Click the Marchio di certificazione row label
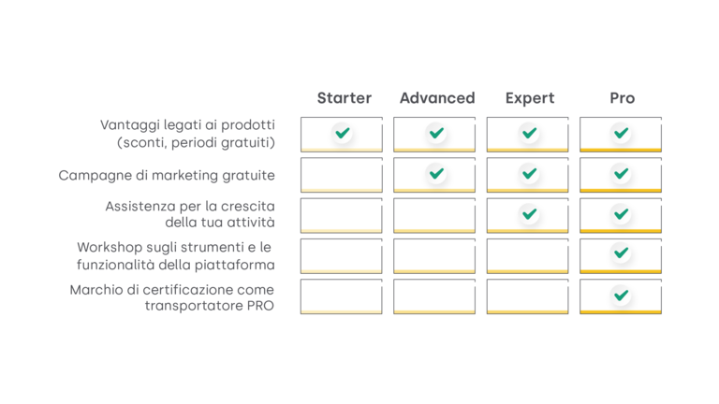 coord(172,297)
